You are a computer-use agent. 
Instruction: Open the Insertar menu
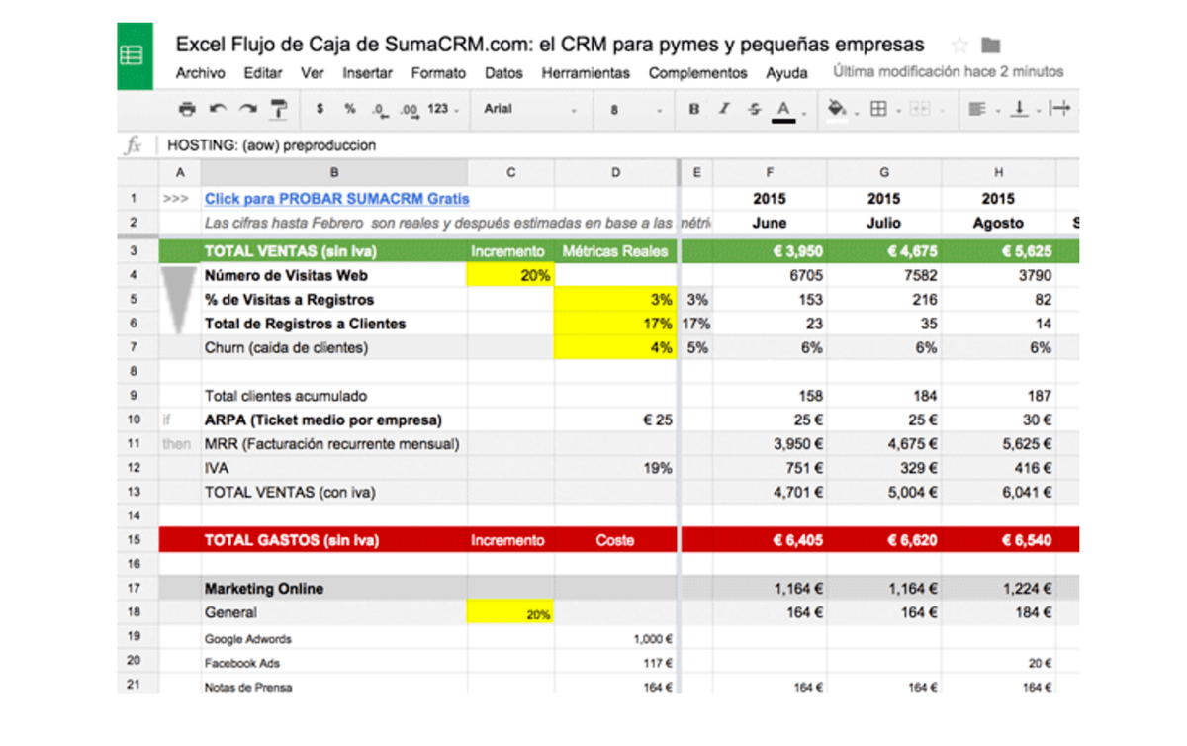pos(367,73)
